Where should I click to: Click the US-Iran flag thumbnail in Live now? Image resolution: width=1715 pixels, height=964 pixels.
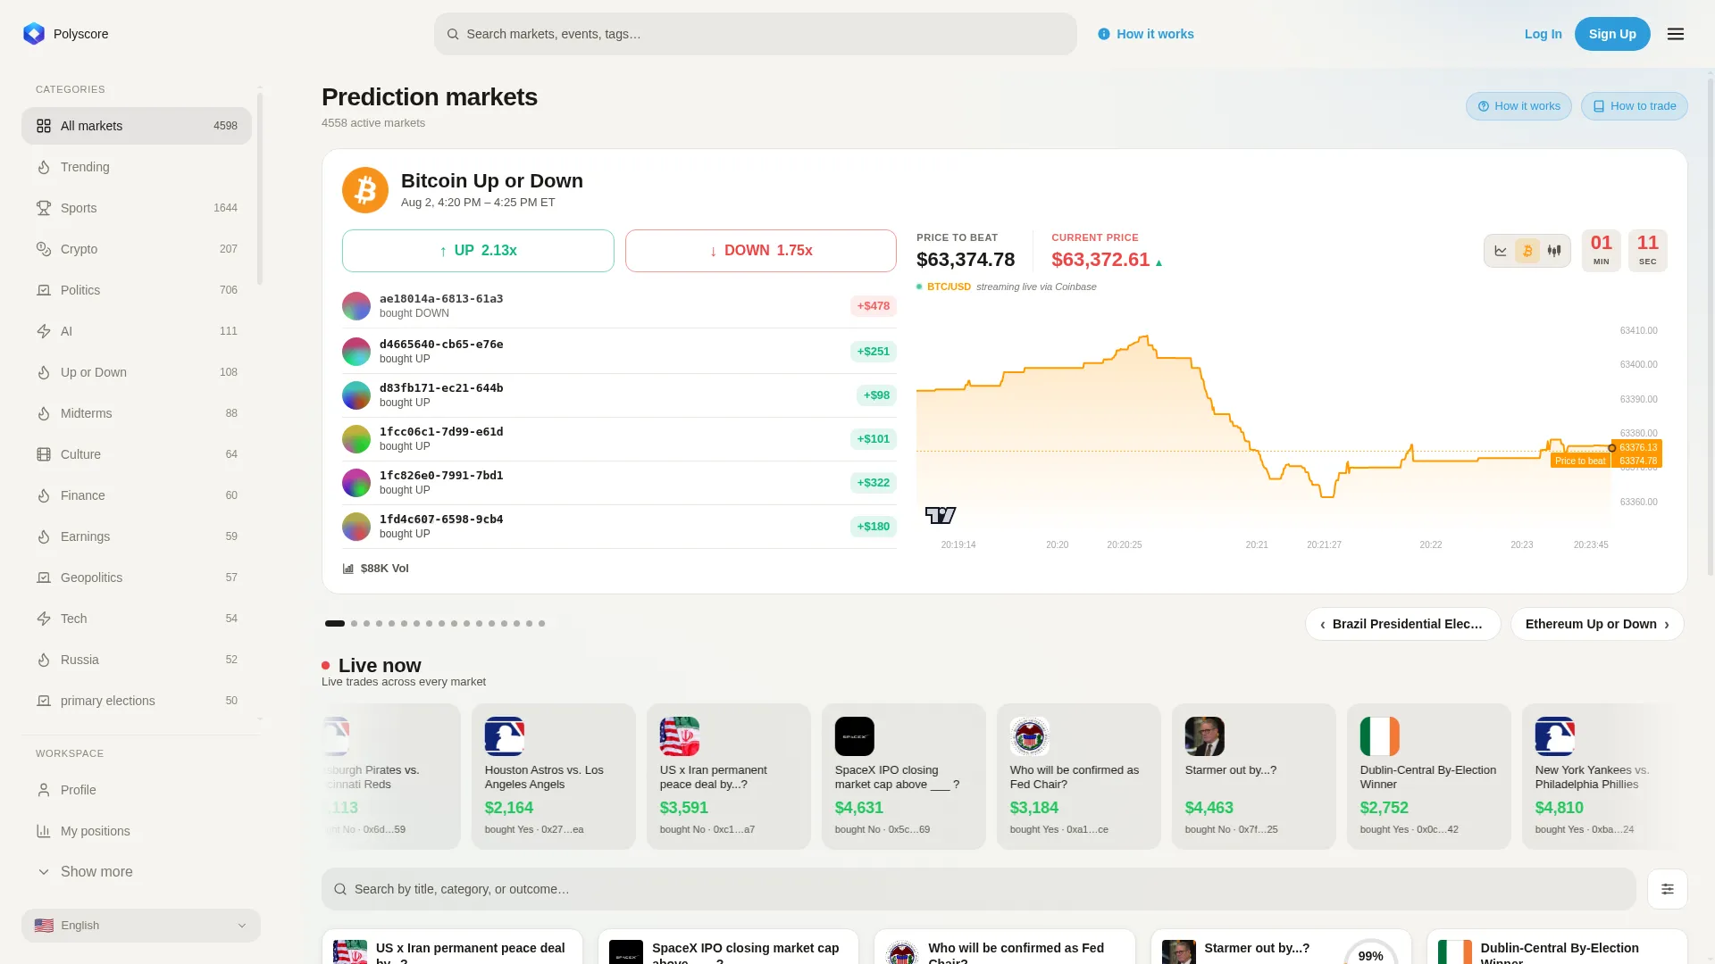pyautogui.click(x=680, y=736)
